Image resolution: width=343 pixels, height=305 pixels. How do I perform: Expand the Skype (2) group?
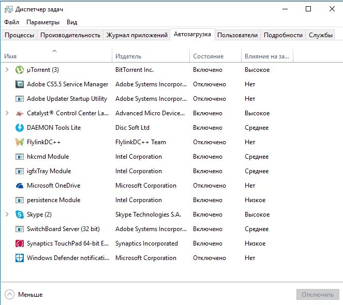[x=7, y=215]
